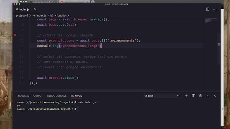
Task: Click the closing '})()' line
Action: tap(33, 83)
